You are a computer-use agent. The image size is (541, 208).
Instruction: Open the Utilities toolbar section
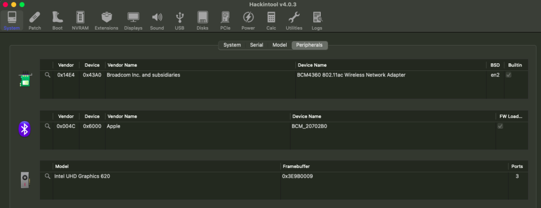[294, 21]
